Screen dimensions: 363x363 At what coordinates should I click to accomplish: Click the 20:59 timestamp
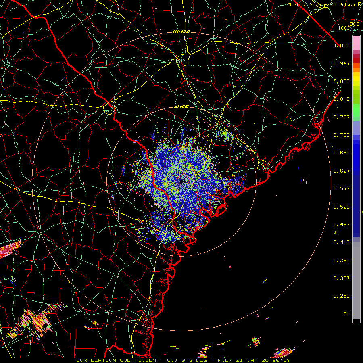coord(282,360)
